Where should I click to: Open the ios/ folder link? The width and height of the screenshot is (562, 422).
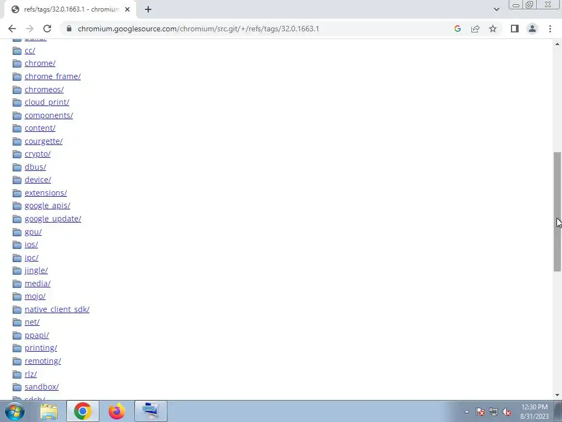click(x=31, y=245)
